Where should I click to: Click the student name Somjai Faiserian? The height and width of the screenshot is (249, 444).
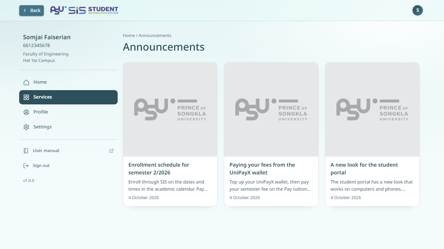(x=47, y=37)
